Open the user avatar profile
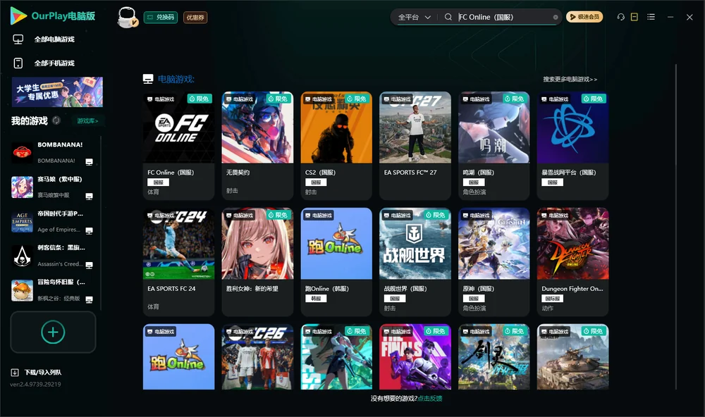This screenshot has height=417, width=705. 127,17
